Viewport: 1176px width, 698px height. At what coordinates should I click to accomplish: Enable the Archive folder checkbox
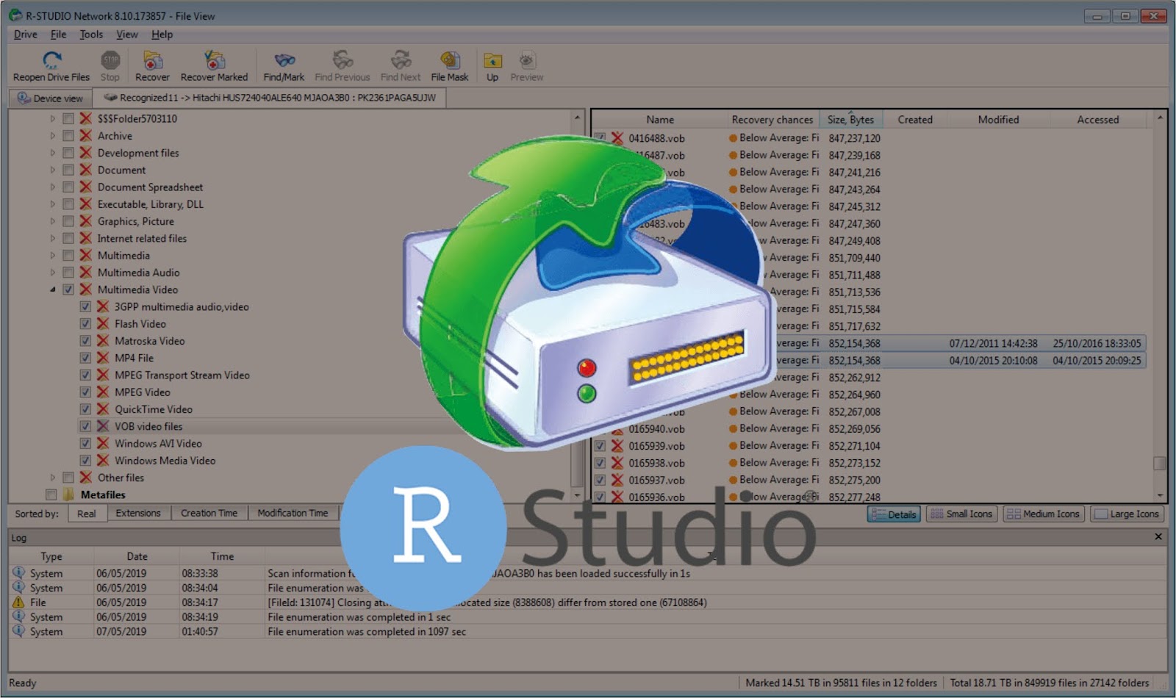68,136
